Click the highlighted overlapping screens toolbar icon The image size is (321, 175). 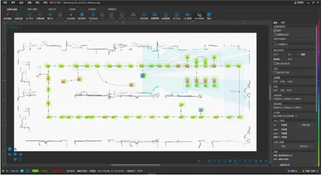point(199,15)
